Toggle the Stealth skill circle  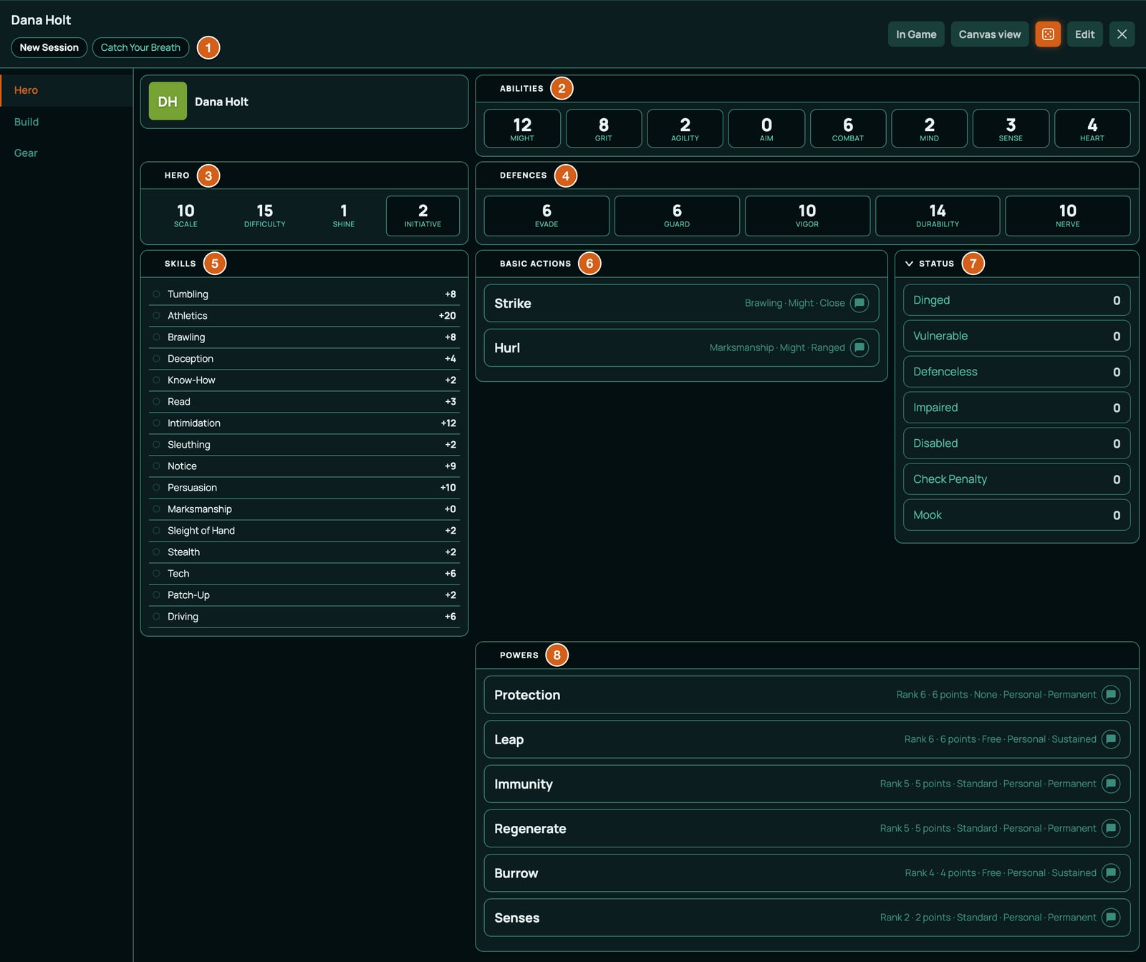pyautogui.click(x=156, y=552)
